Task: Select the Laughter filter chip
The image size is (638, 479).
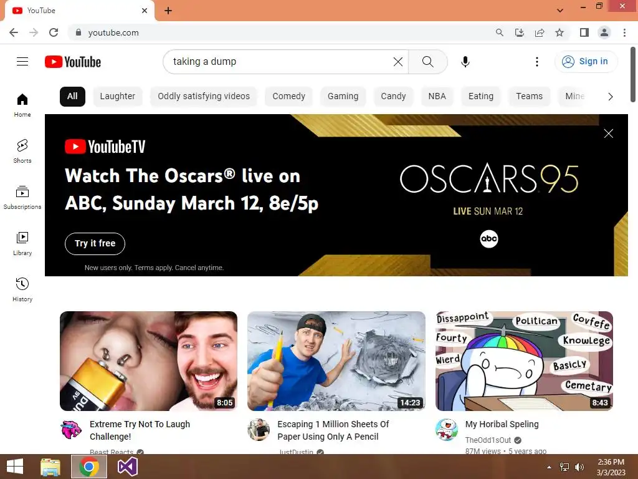Action: (118, 97)
